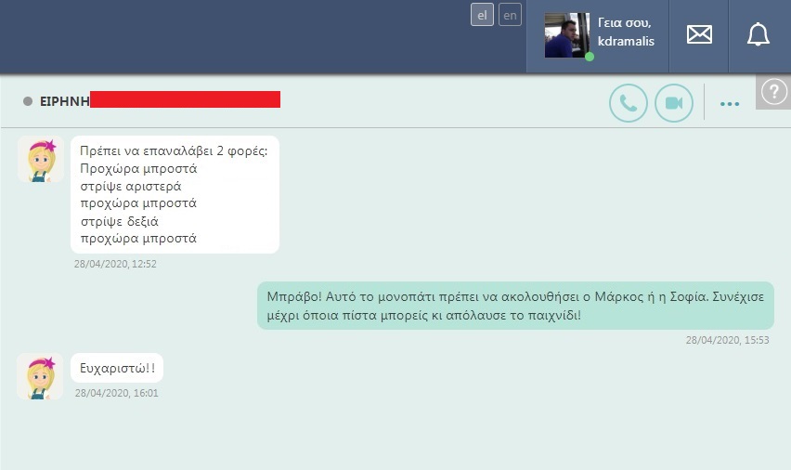Click the contact name ΕΙΡΗΝΗ
The width and height of the screenshot is (791, 470).
[x=65, y=101]
